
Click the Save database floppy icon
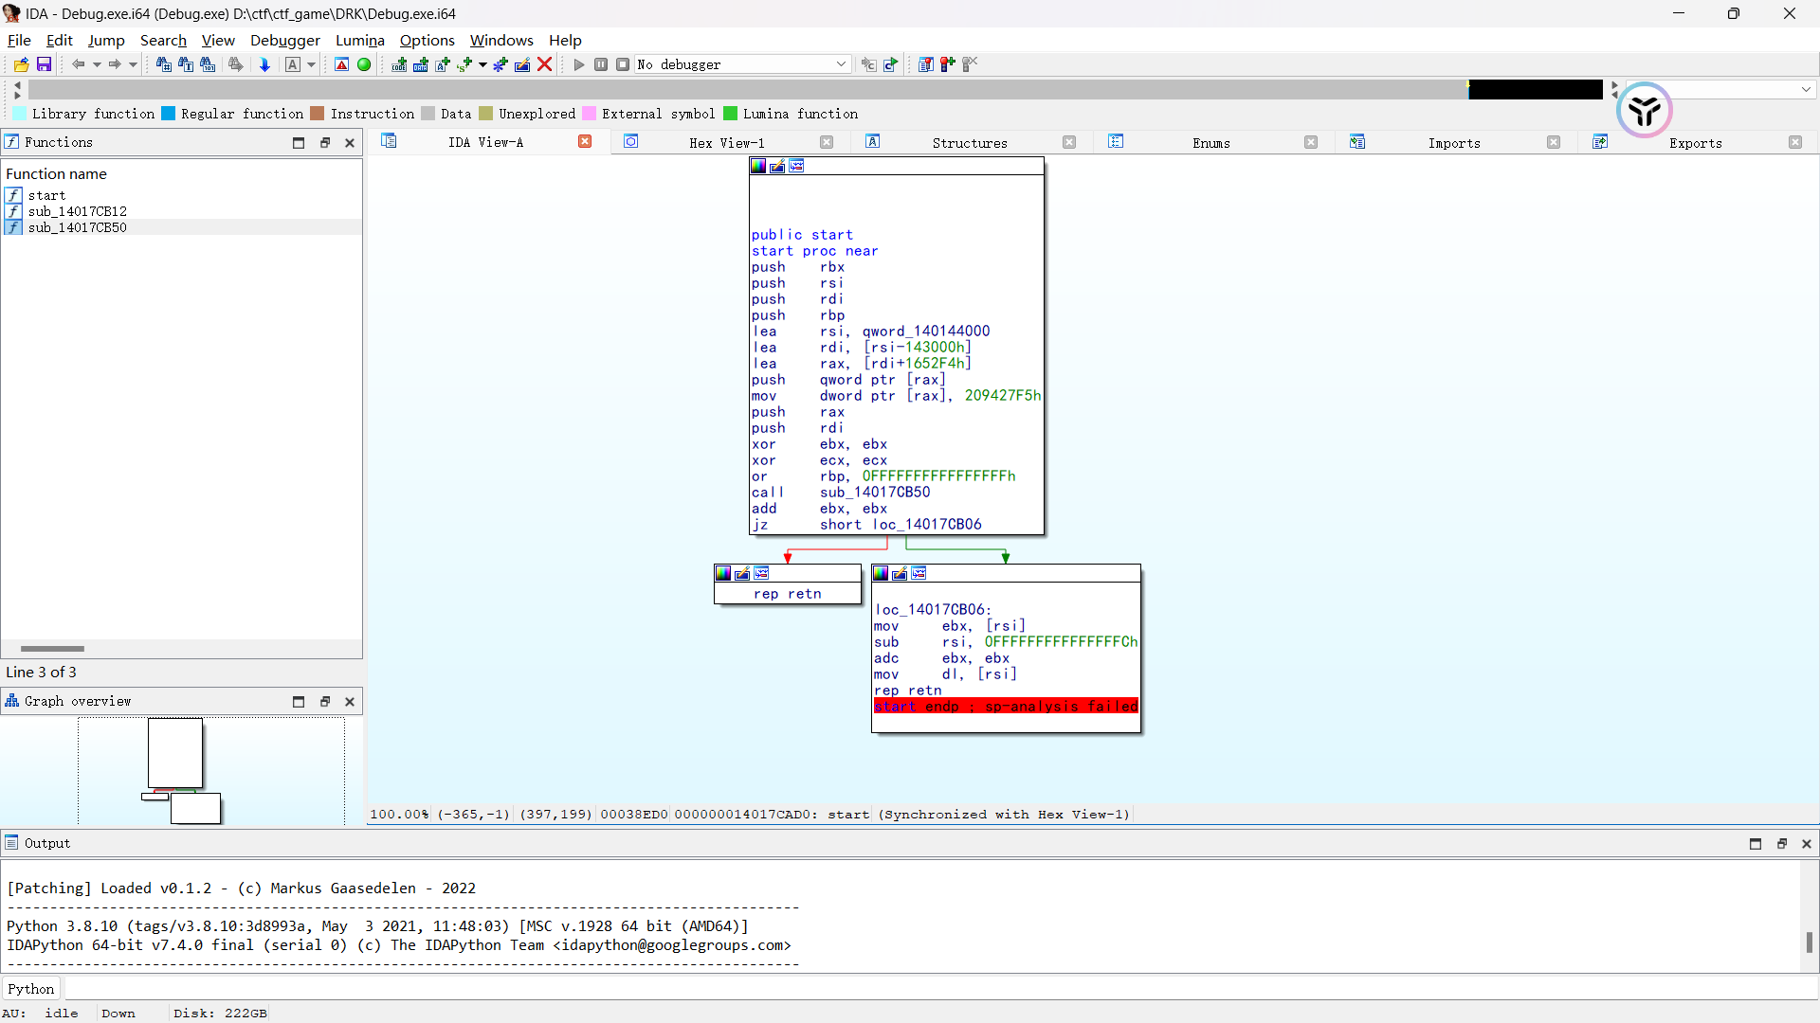pos(44,64)
